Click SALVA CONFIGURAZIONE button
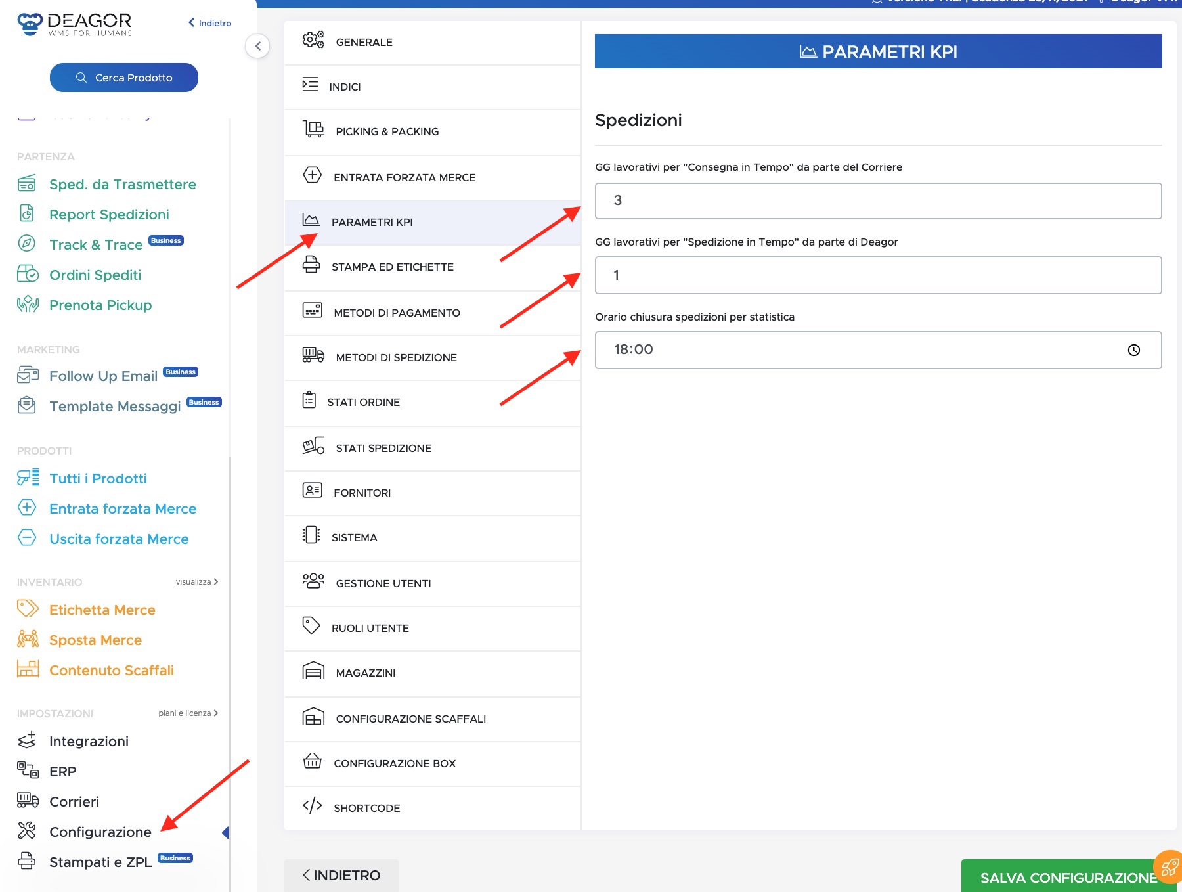This screenshot has width=1182, height=892. (x=1068, y=877)
